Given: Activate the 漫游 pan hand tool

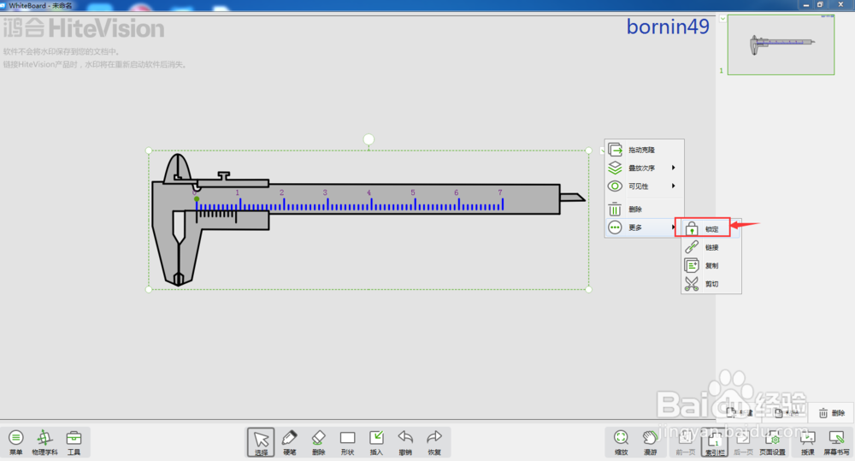Looking at the screenshot, I should tap(650, 442).
